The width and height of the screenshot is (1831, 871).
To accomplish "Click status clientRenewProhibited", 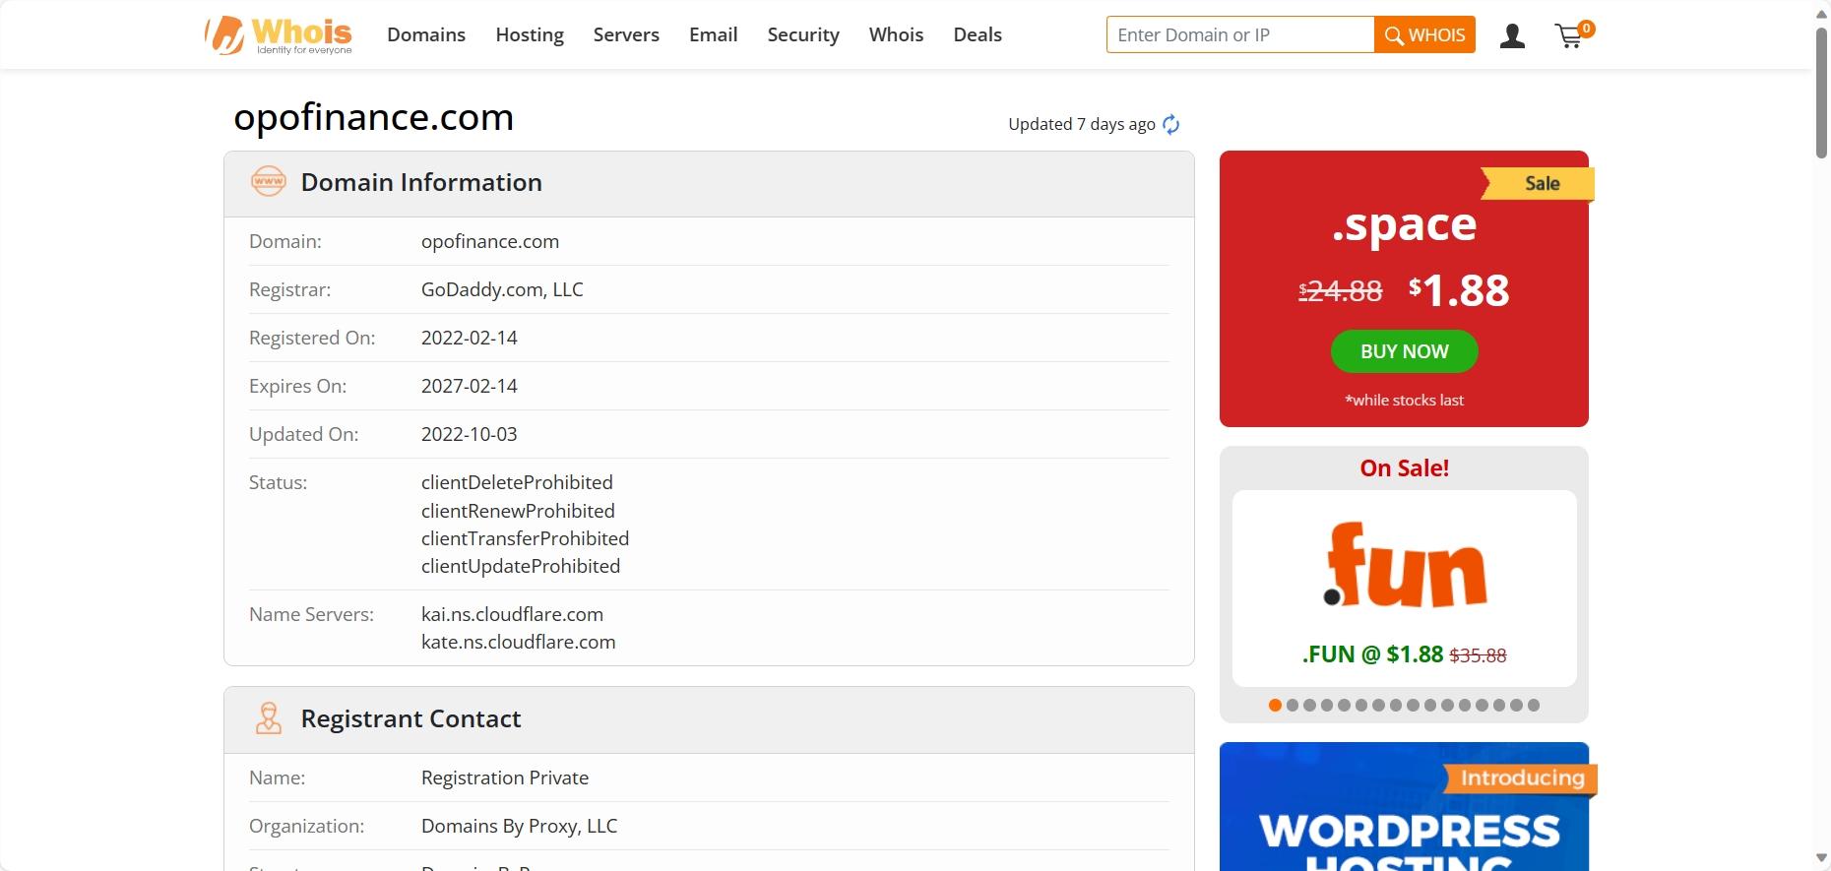I will pos(518,511).
